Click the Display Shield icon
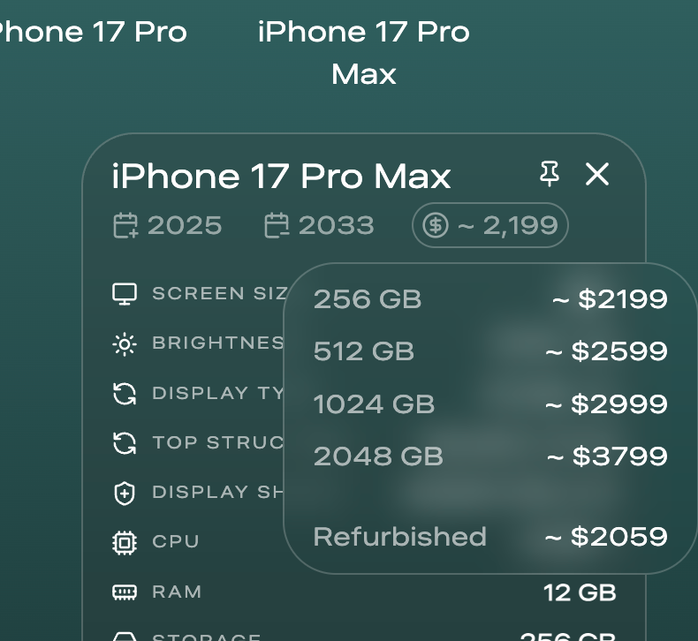Image resolution: width=698 pixels, height=641 pixels. click(x=125, y=493)
